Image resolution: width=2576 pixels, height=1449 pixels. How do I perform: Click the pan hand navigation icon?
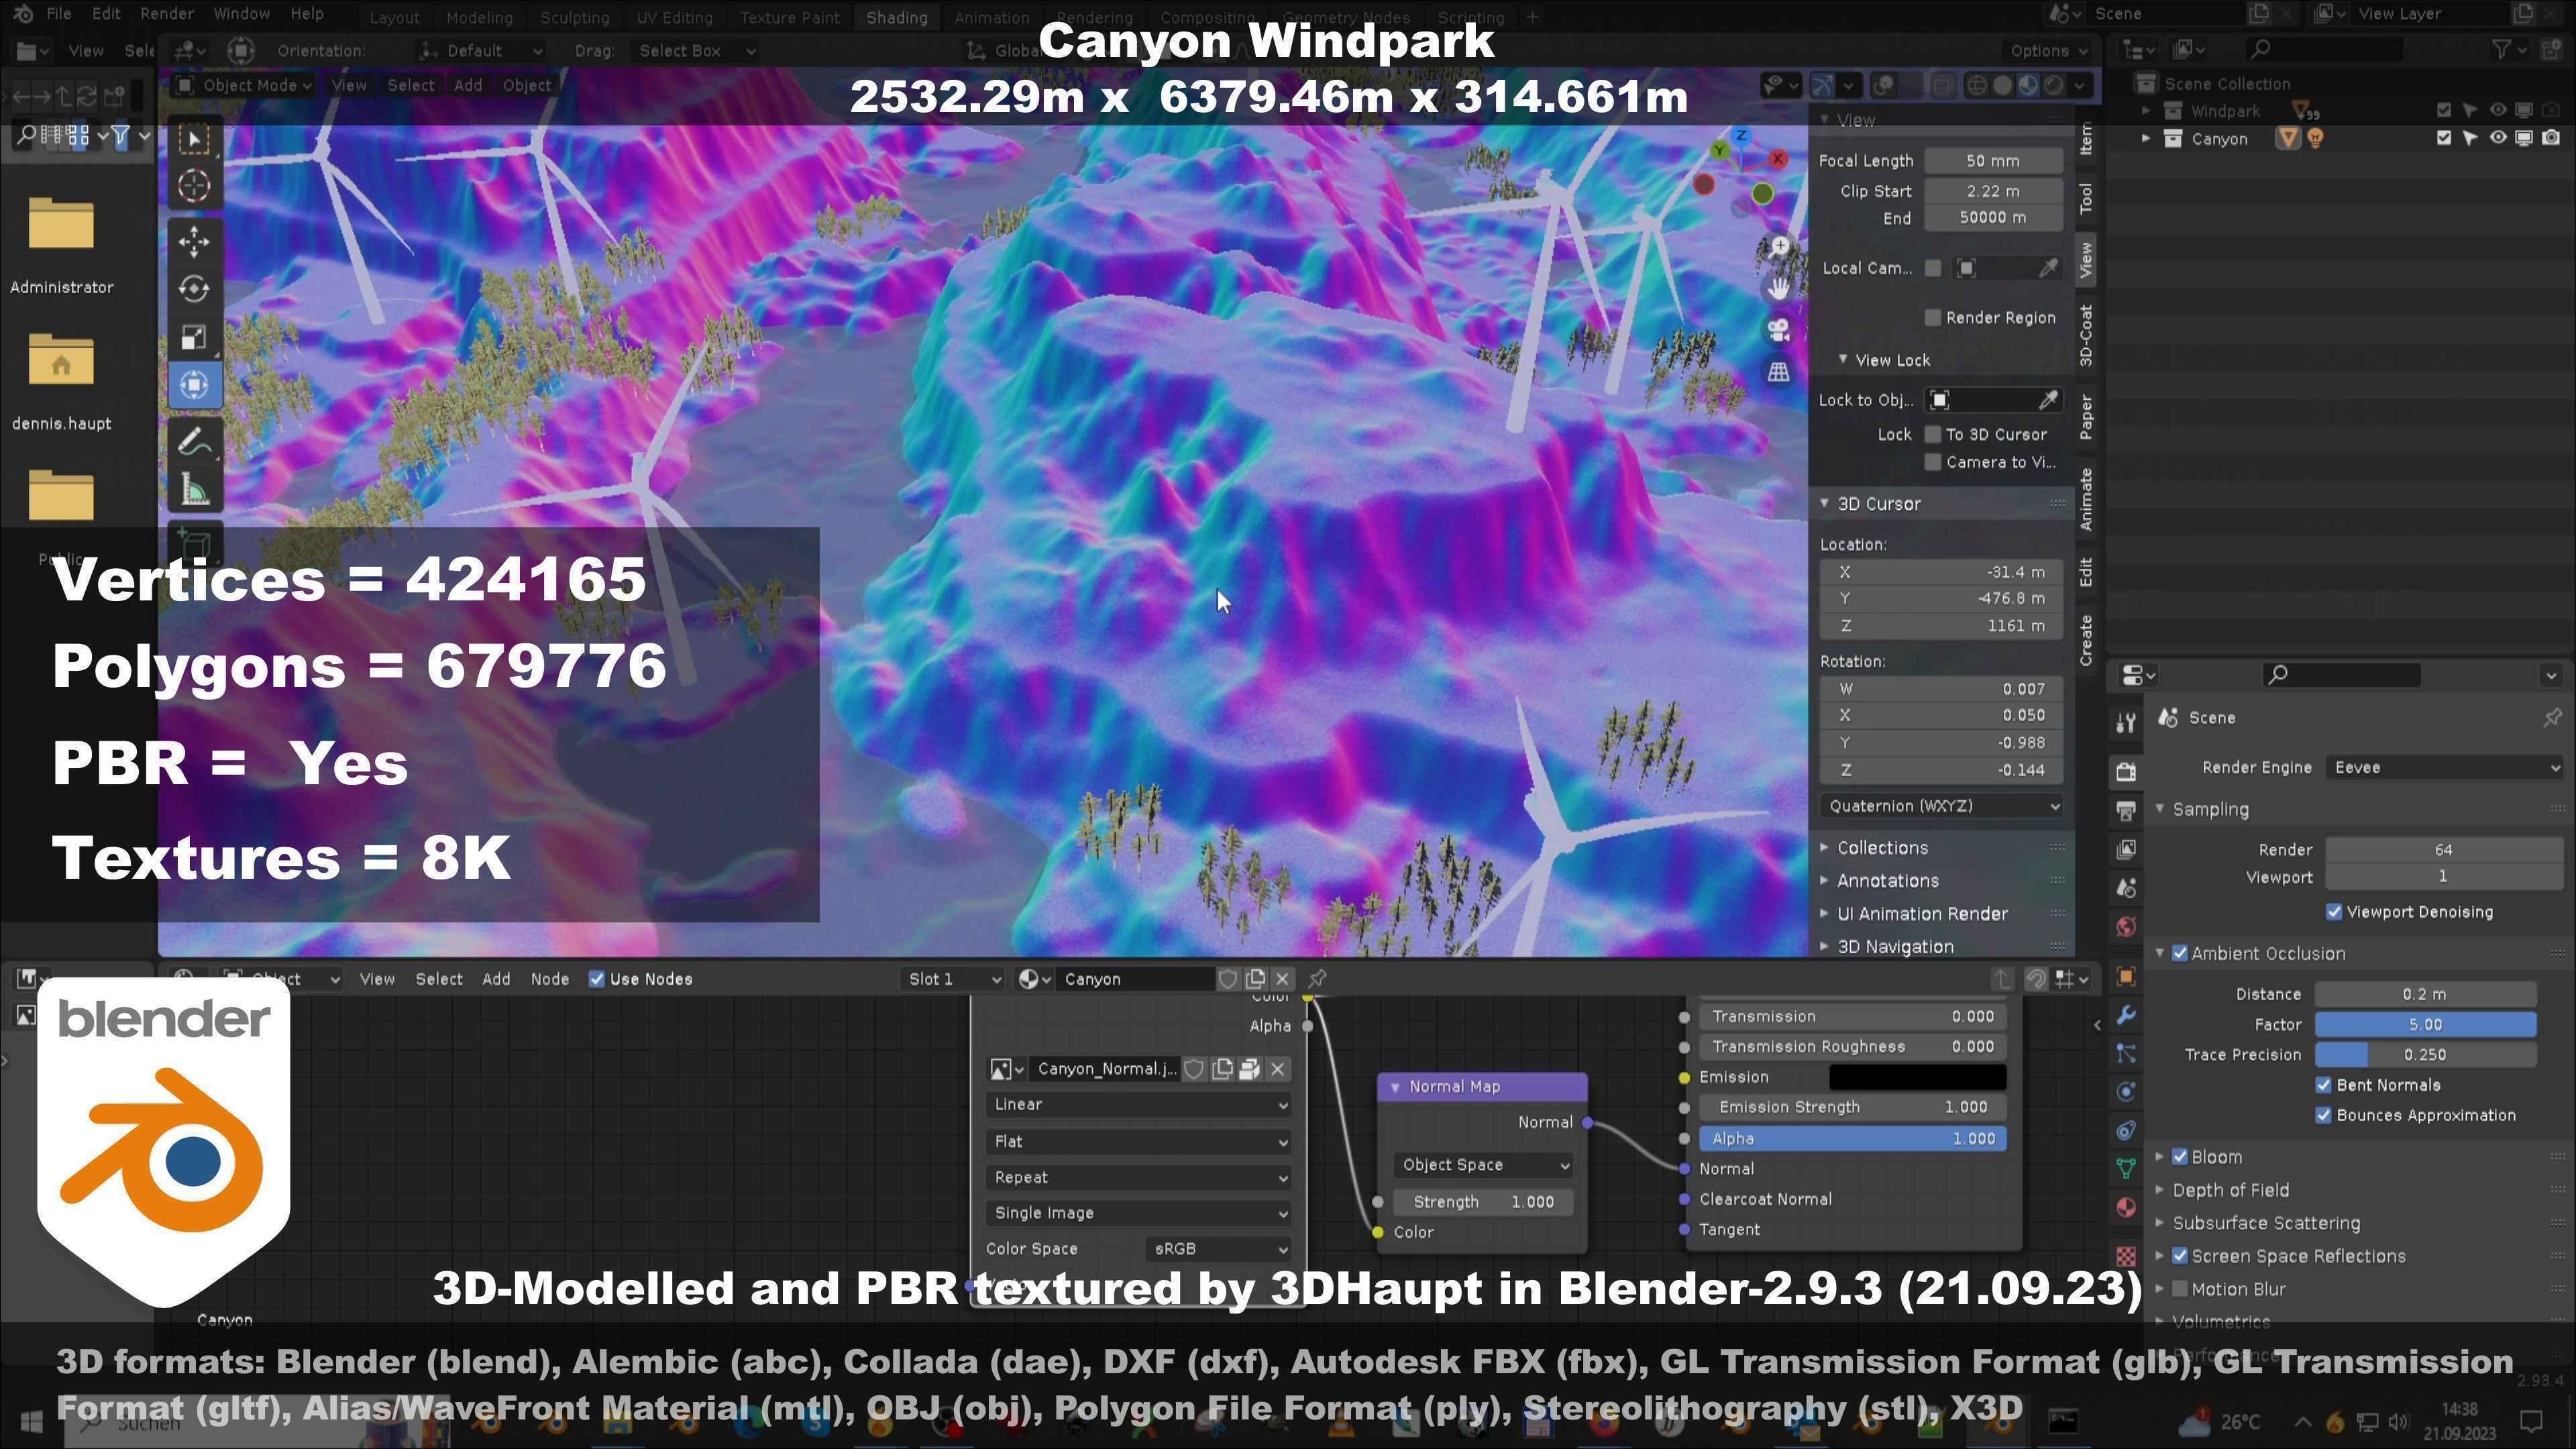(1778, 289)
